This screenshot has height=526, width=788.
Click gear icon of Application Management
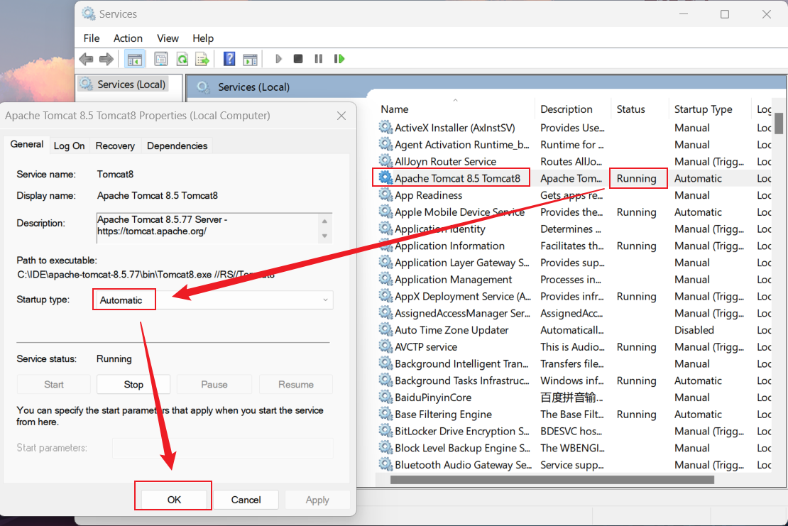(385, 280)
